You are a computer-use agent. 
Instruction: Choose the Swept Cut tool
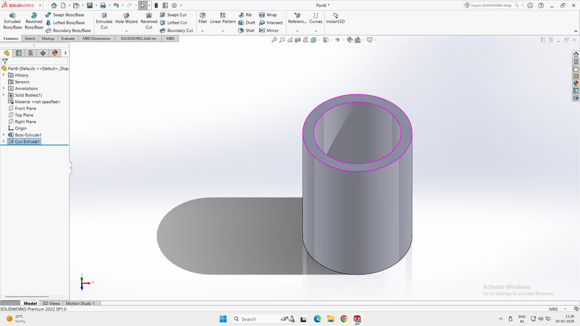(173, 15)
